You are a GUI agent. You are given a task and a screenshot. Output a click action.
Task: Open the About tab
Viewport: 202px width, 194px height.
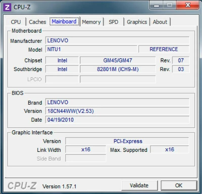(x=160, y=22)
